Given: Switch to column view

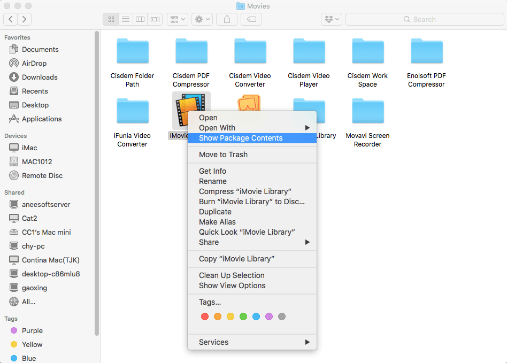Looking at the screenshot, I should click(x=140, y=19).
